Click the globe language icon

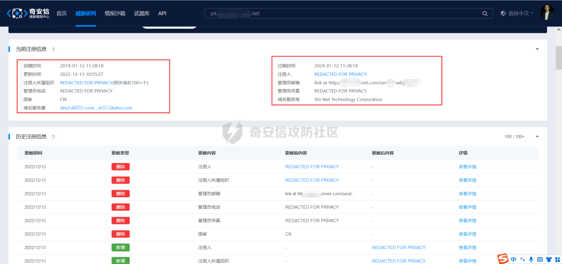[x=503, y=13]
